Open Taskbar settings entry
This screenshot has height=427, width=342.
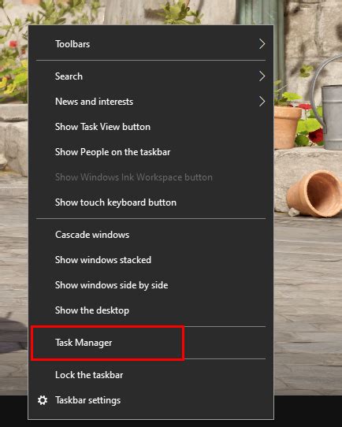pos(151,400)
